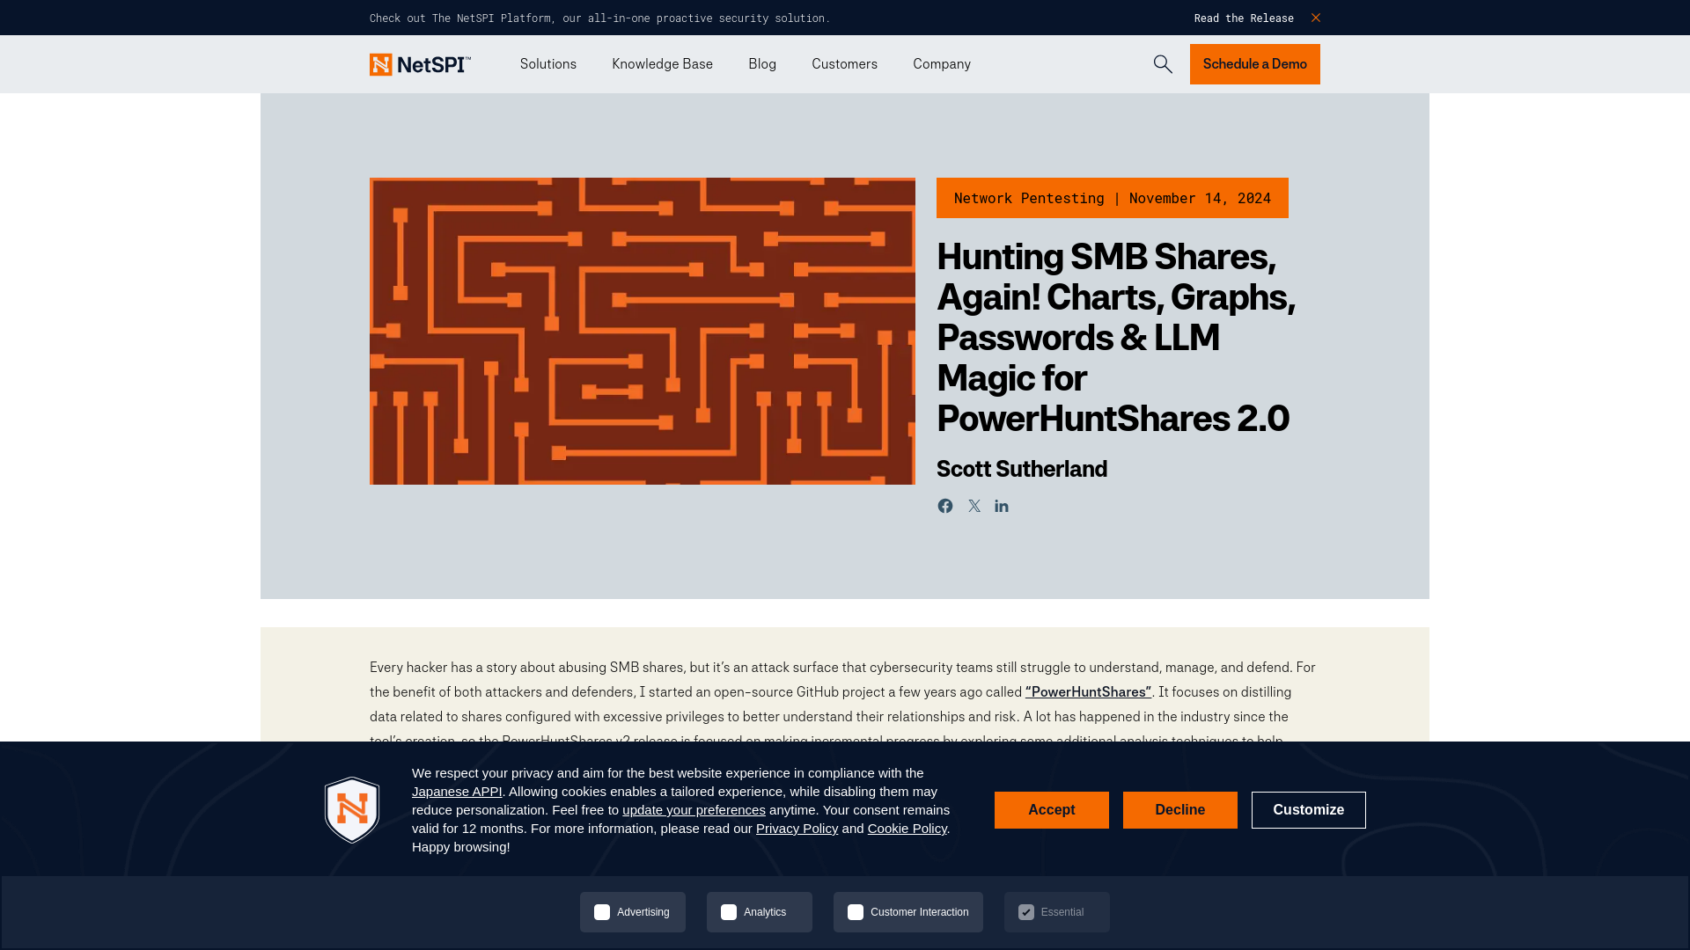Select the Customers menu item
The height and width of the screenshot is (950, 1690).
[x=845, y=64]
